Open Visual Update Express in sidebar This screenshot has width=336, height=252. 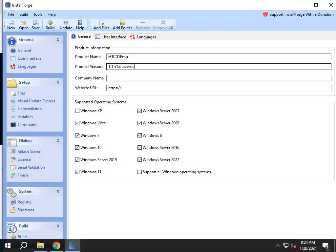pos(36,101)
